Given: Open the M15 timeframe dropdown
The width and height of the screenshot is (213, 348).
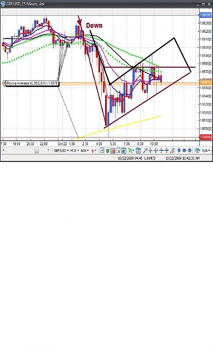Looking at the screenshot, I should [75, 150].
